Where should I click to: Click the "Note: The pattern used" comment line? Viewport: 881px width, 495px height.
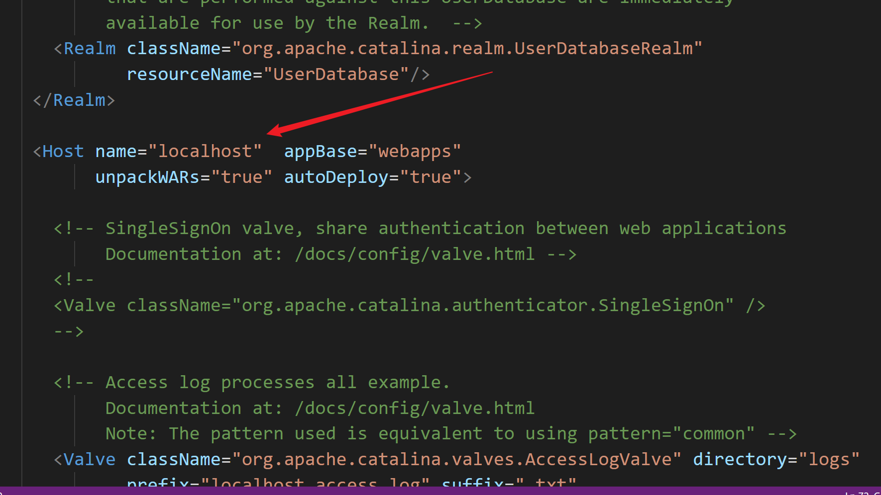[x=451, y=434]
